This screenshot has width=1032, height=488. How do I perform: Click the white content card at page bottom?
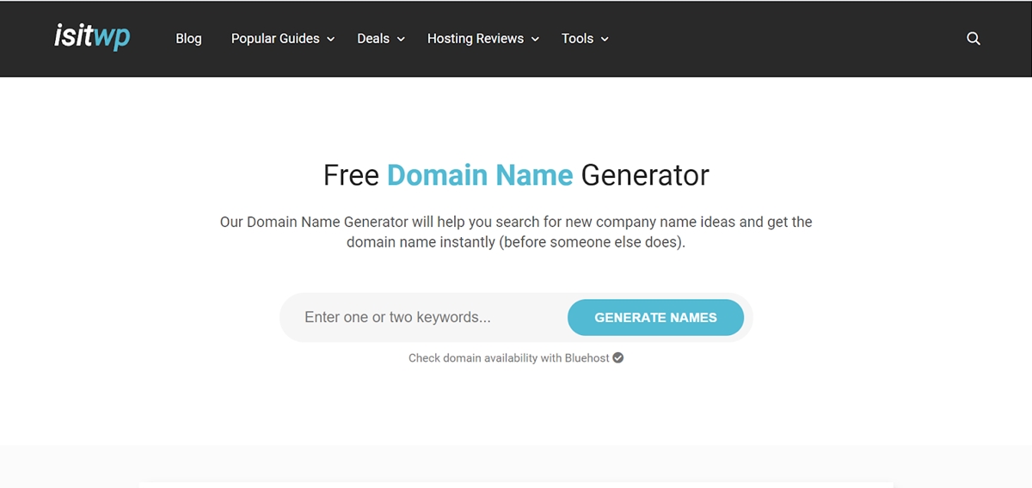click(516, 485)
